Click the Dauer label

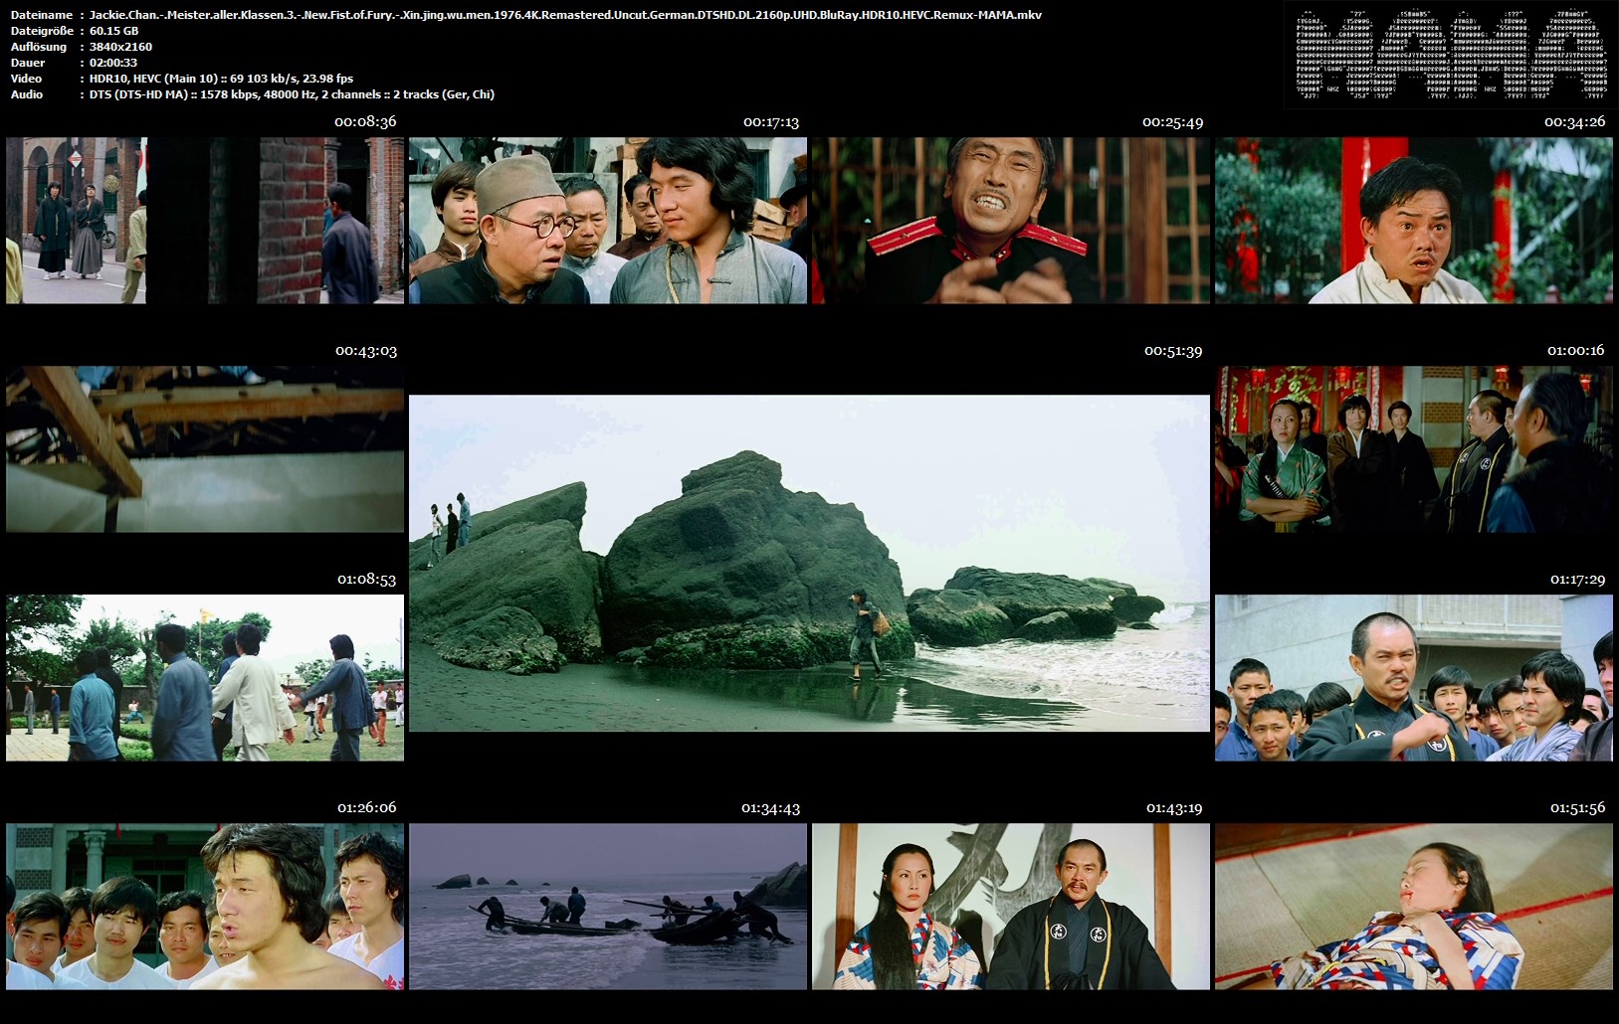pyautogui.click(x=27, y=63)
